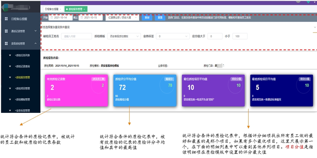Click 质检记录总数 on the pink card

coord(53,100)
